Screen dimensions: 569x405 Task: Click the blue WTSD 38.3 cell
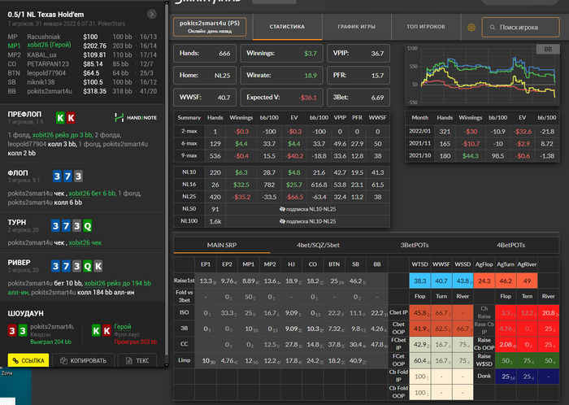(420, 281)
